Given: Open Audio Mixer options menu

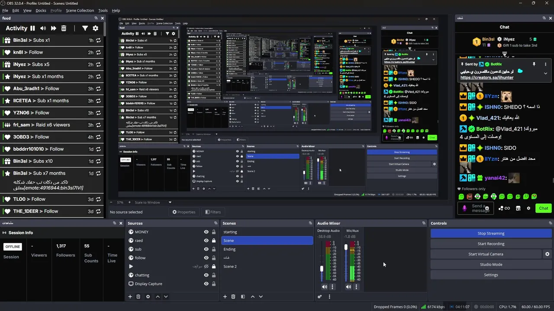Looking at the screenshot, I should [329, 297].
